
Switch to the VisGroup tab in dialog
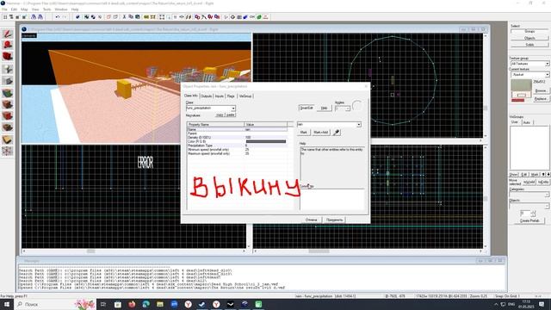click(245, 96)
